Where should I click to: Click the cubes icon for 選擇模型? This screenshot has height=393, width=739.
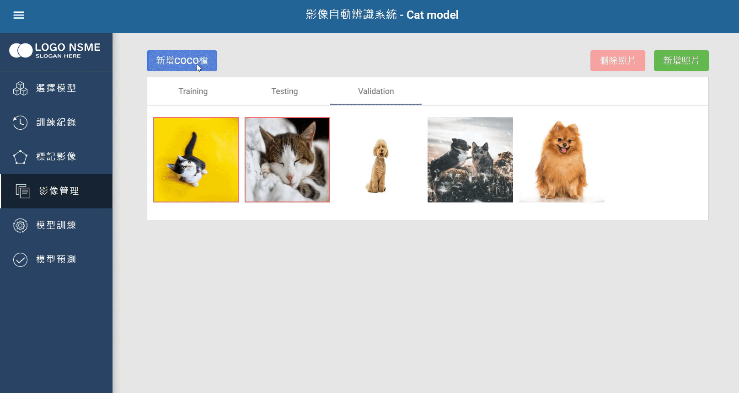(20, 88)
